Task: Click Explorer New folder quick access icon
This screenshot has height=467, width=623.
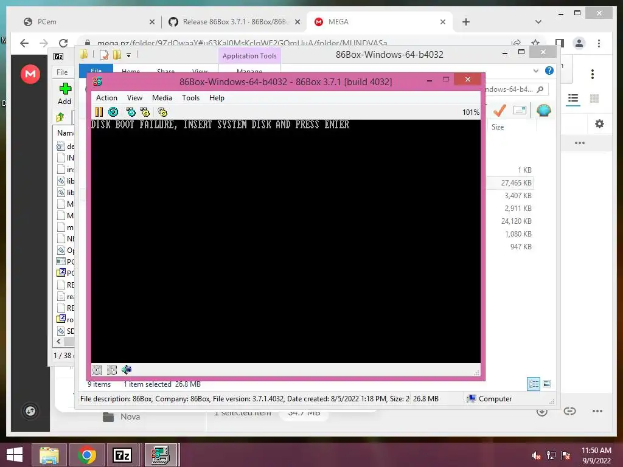Action: point(117,55)
